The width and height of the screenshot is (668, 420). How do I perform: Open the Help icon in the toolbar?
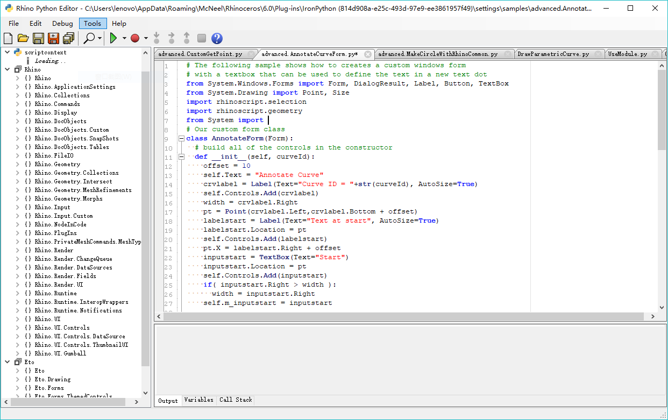coord(216,38)
